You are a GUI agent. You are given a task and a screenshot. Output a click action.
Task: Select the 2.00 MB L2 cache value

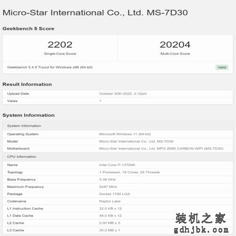tap(110, 223)
